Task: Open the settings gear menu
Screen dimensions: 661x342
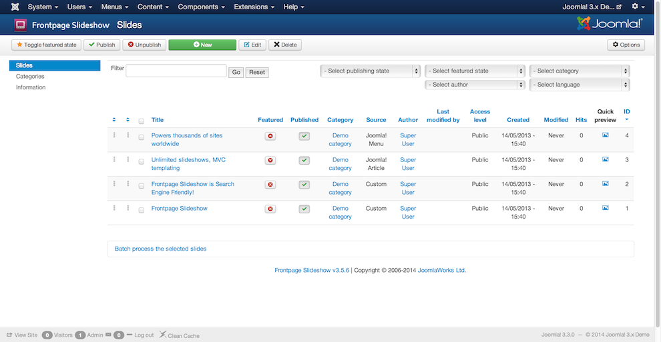Action: (638, 7)
